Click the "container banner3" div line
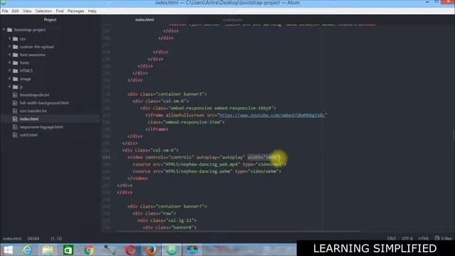This screenshot has width=455, height=256. 167,94
